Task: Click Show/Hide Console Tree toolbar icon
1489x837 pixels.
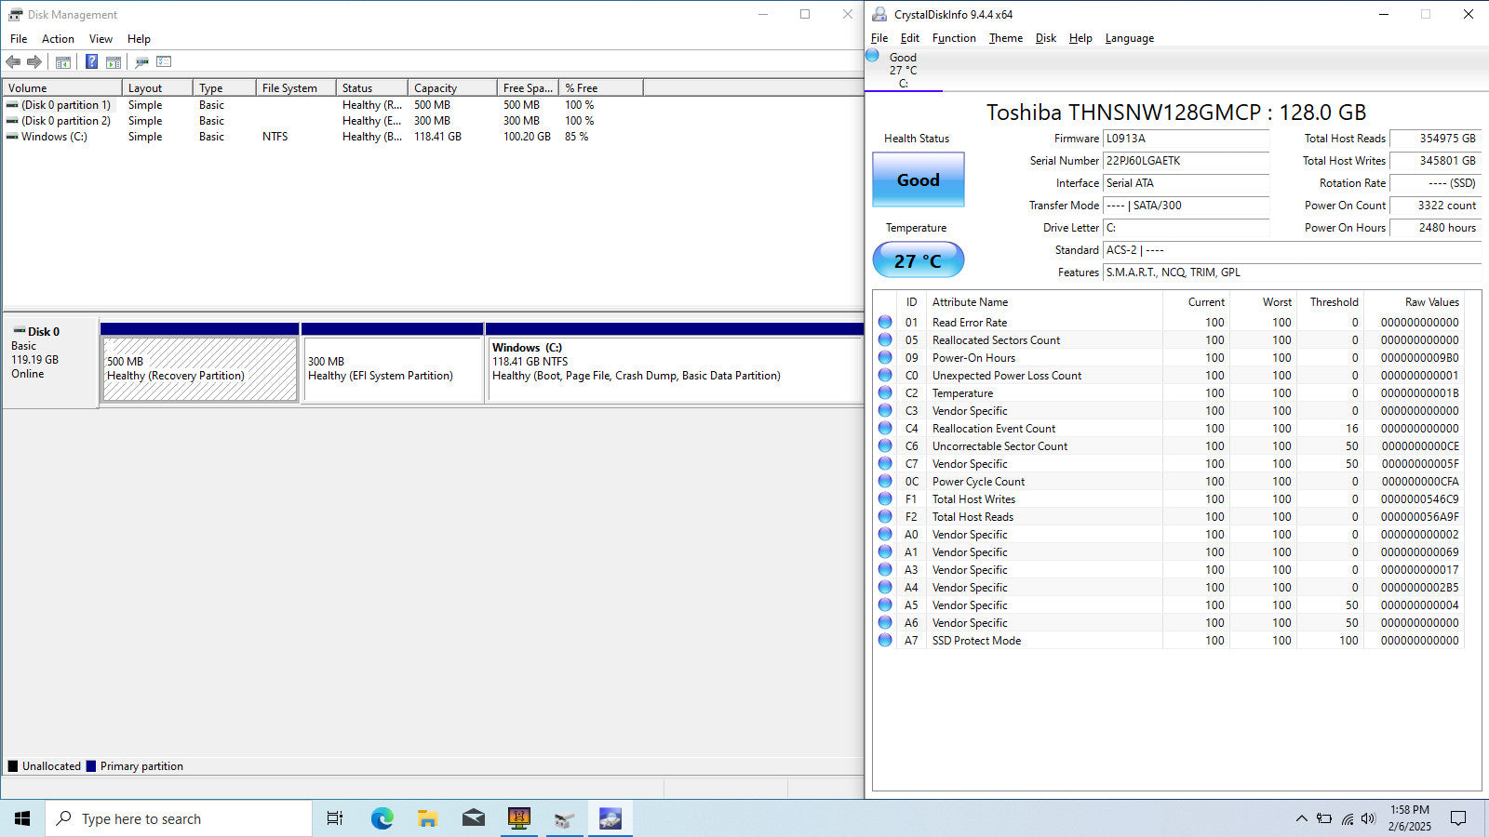Action: point(63,62)
